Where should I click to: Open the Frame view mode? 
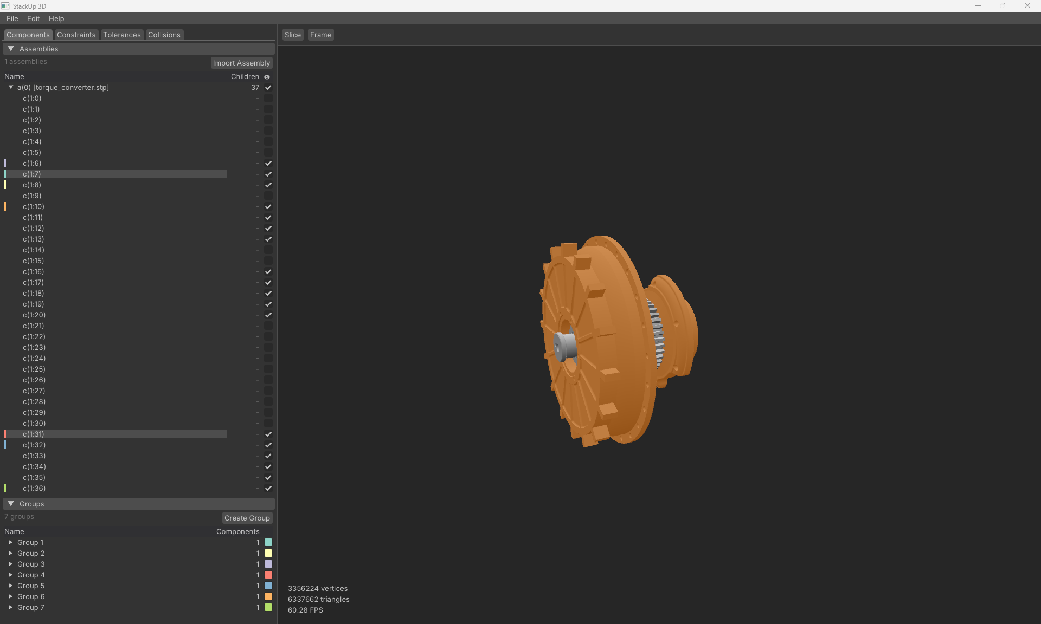(320, 34)
